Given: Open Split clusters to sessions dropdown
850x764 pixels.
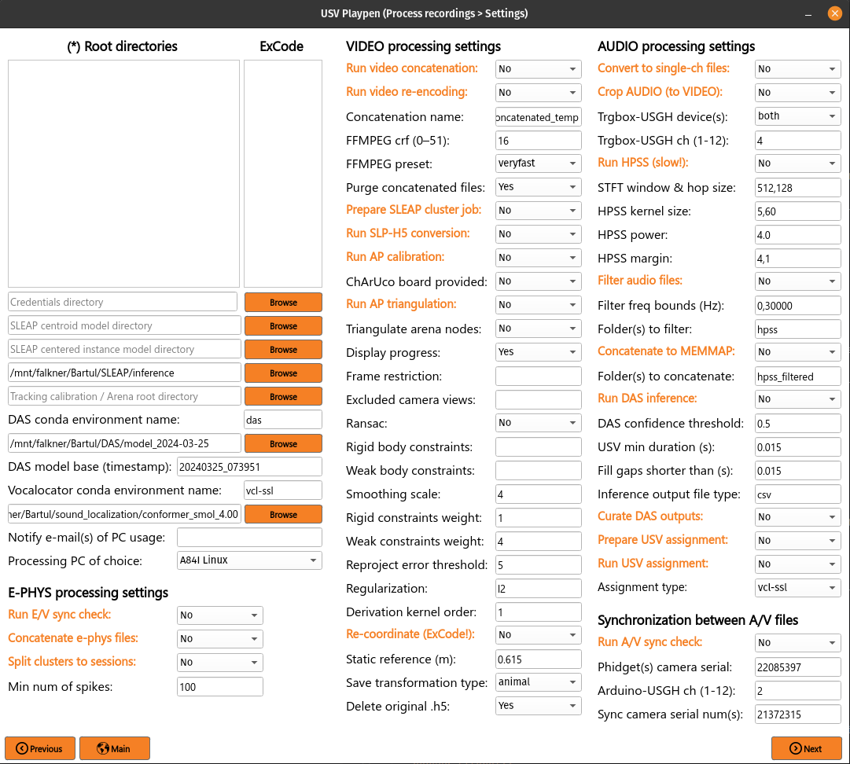Looking at the screenshot, I should coord(219,663).
